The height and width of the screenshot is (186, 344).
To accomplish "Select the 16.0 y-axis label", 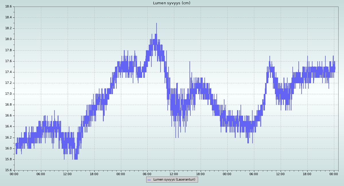I will coord(8,149).
